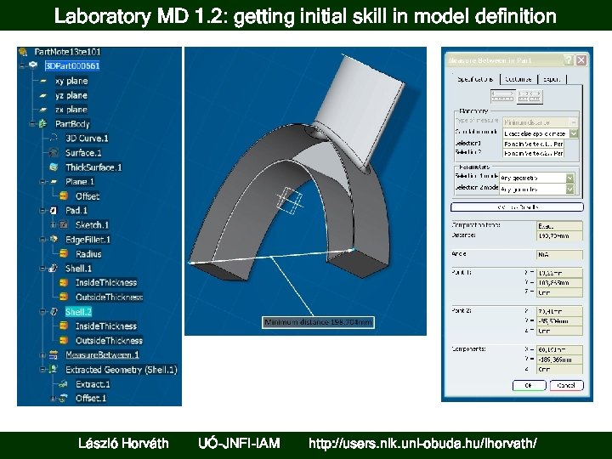The image size is (612, 459).
Task: Select the MeasureBetween.1 text label
Action: 102,354
